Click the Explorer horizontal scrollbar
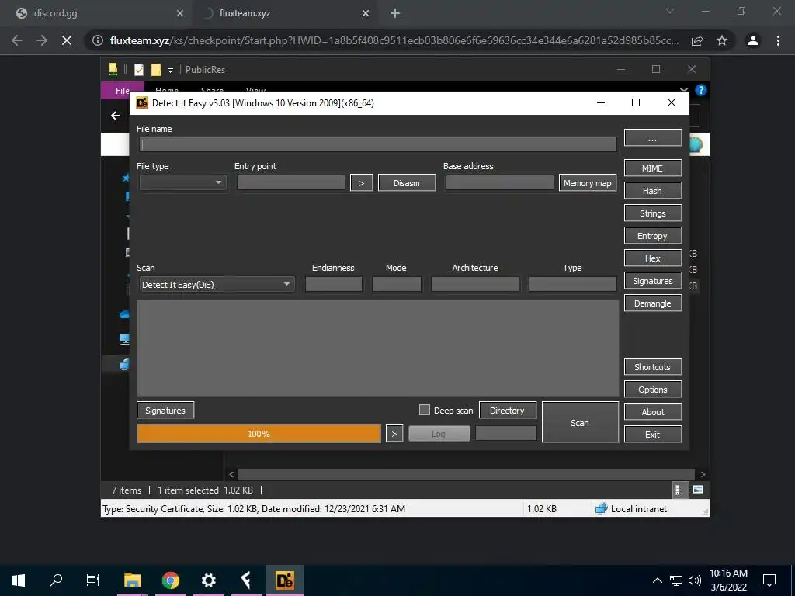Viewport: 795px width, 596px height. [x=467, y=474]
